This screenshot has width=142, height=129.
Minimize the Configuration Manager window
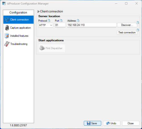[x=116, y=3]
